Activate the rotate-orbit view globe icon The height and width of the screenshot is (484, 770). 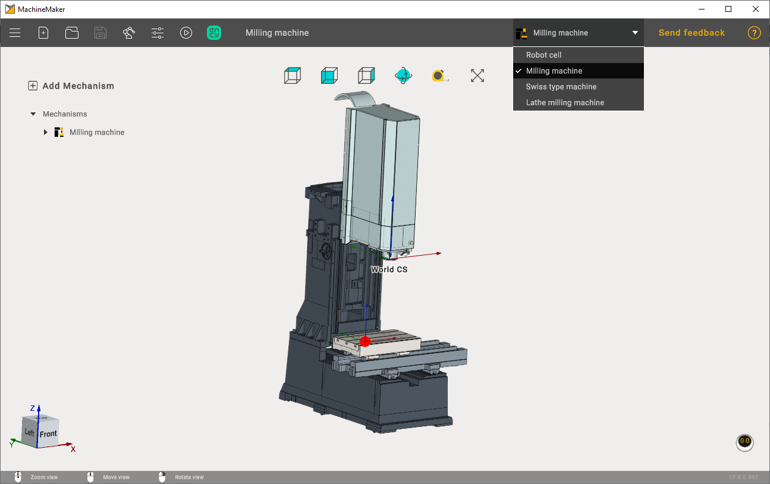pos(403,76)
